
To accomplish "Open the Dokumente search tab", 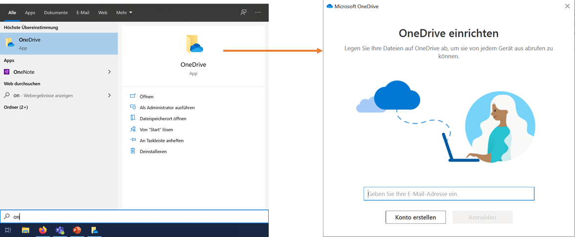I will (x=56, y=13).
